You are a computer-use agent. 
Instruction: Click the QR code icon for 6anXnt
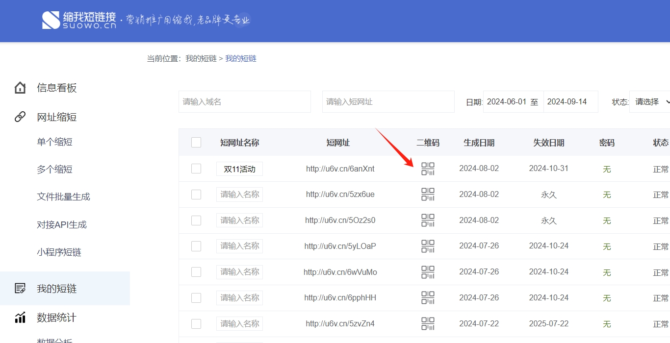click(x=428, y=169)
